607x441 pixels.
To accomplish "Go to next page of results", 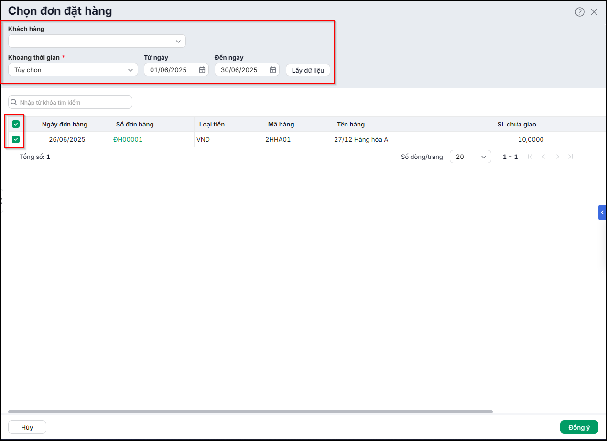I will pyautogui.click(x=557, y=157).
